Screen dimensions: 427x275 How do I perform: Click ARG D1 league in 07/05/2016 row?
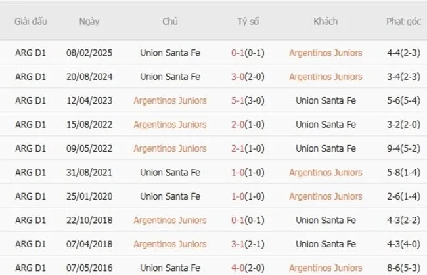[x=30, y=268]
